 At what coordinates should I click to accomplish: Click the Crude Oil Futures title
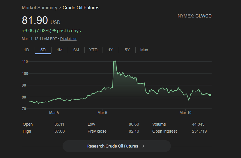81,8
